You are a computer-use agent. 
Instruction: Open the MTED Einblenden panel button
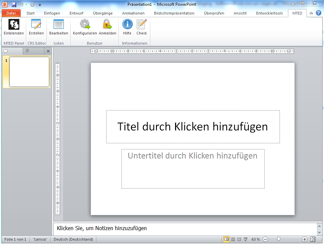pos(14,27)
